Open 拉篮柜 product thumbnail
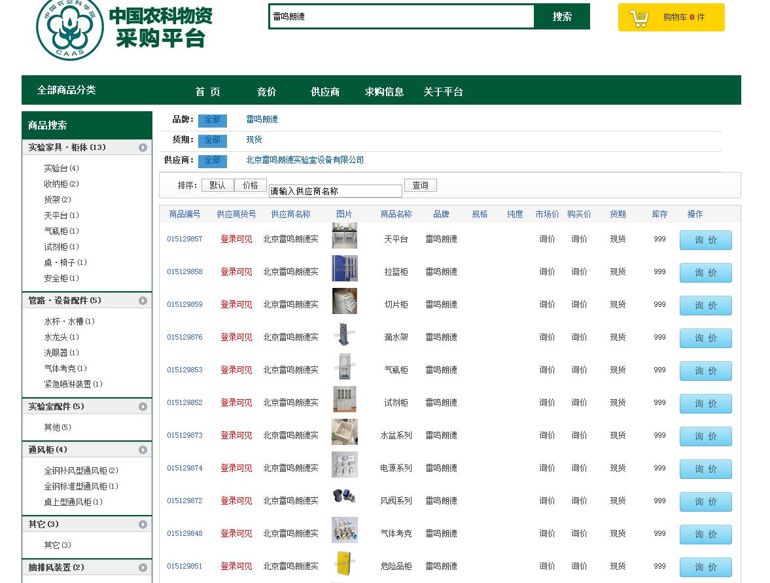Viewport: 770px width, 583px height. click(344, 268)
